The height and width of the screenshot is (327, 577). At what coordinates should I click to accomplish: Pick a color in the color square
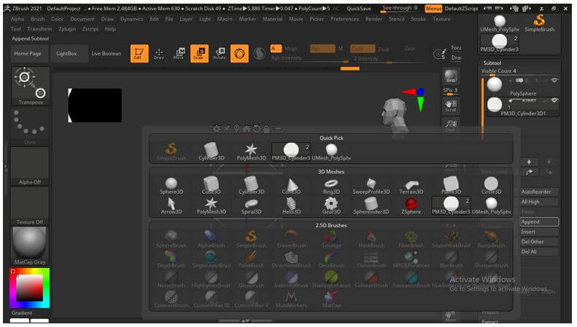30,288
